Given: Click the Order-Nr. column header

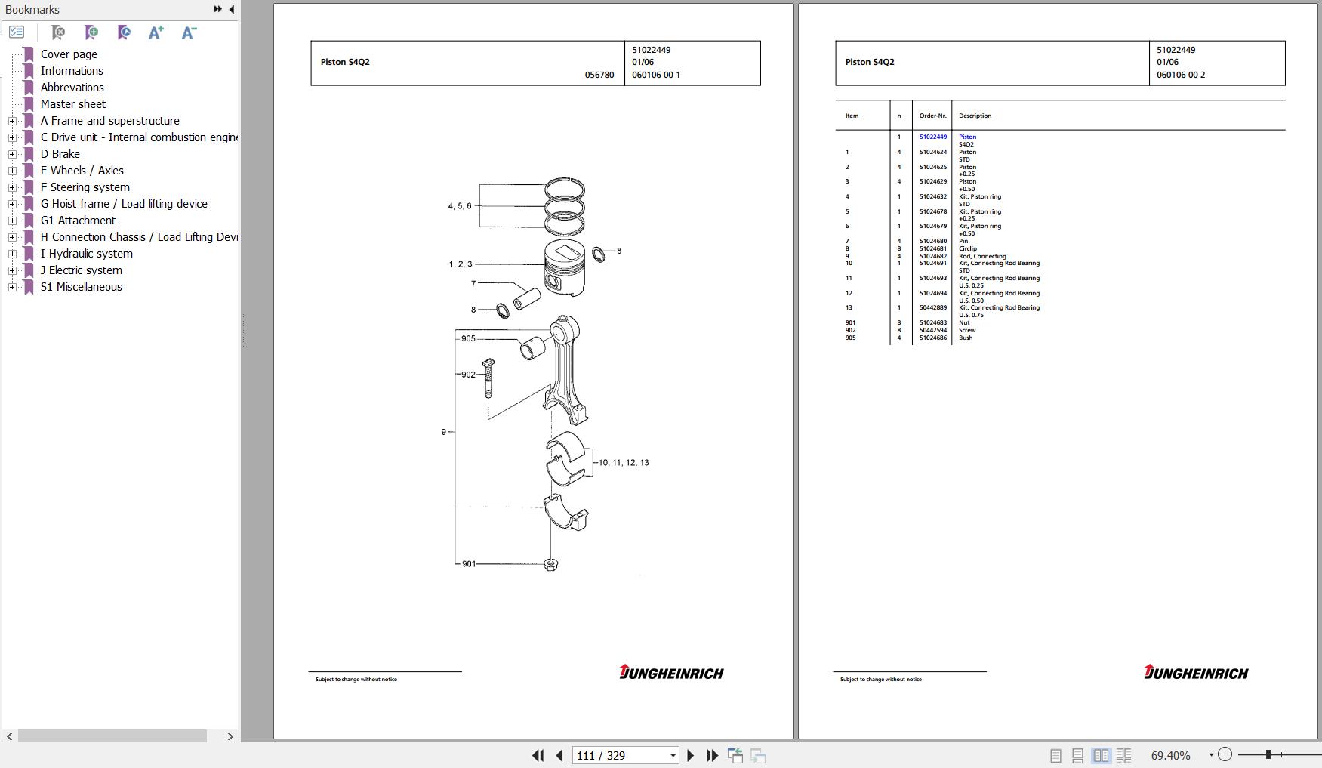Looking at the screenshot, I should (932, 116).
